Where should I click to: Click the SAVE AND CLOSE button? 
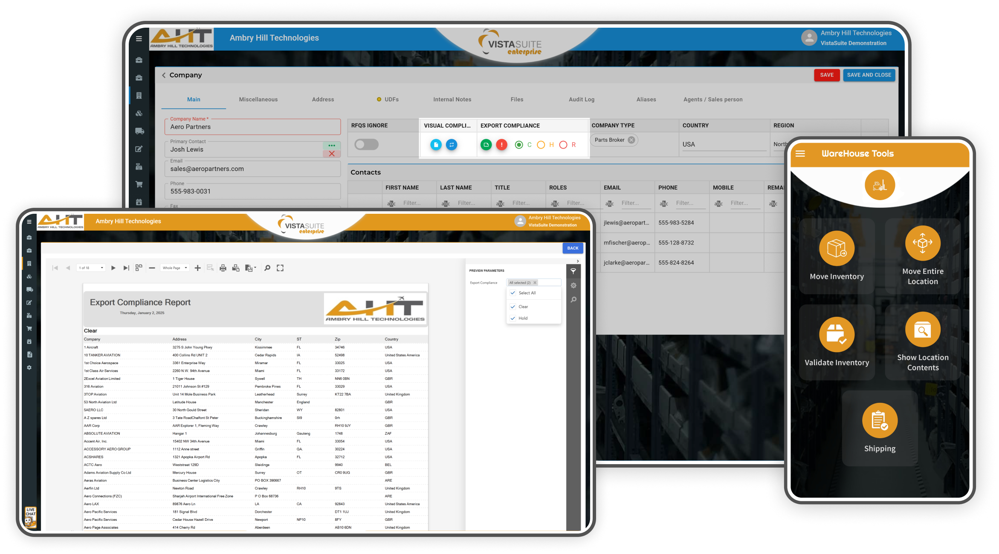click(869, 75)
